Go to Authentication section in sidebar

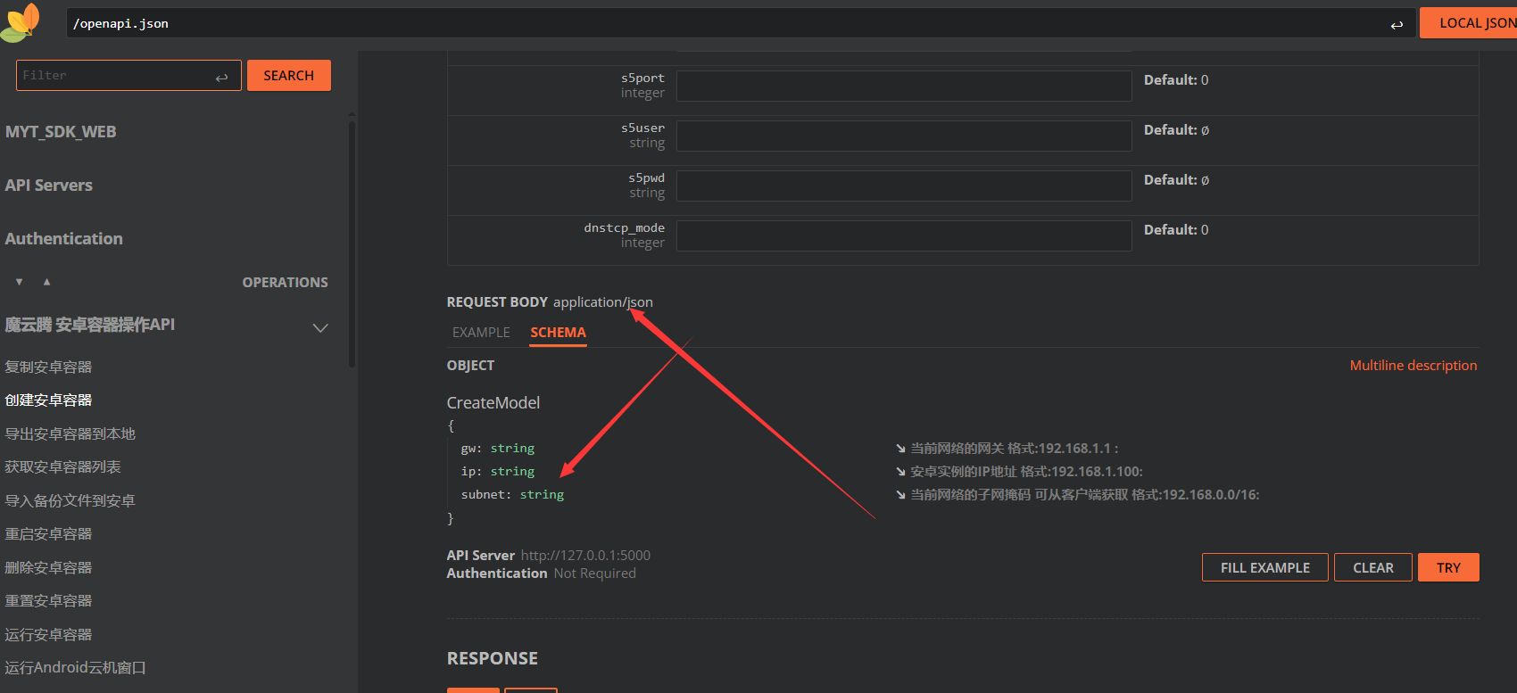click(x=64, y=239)
